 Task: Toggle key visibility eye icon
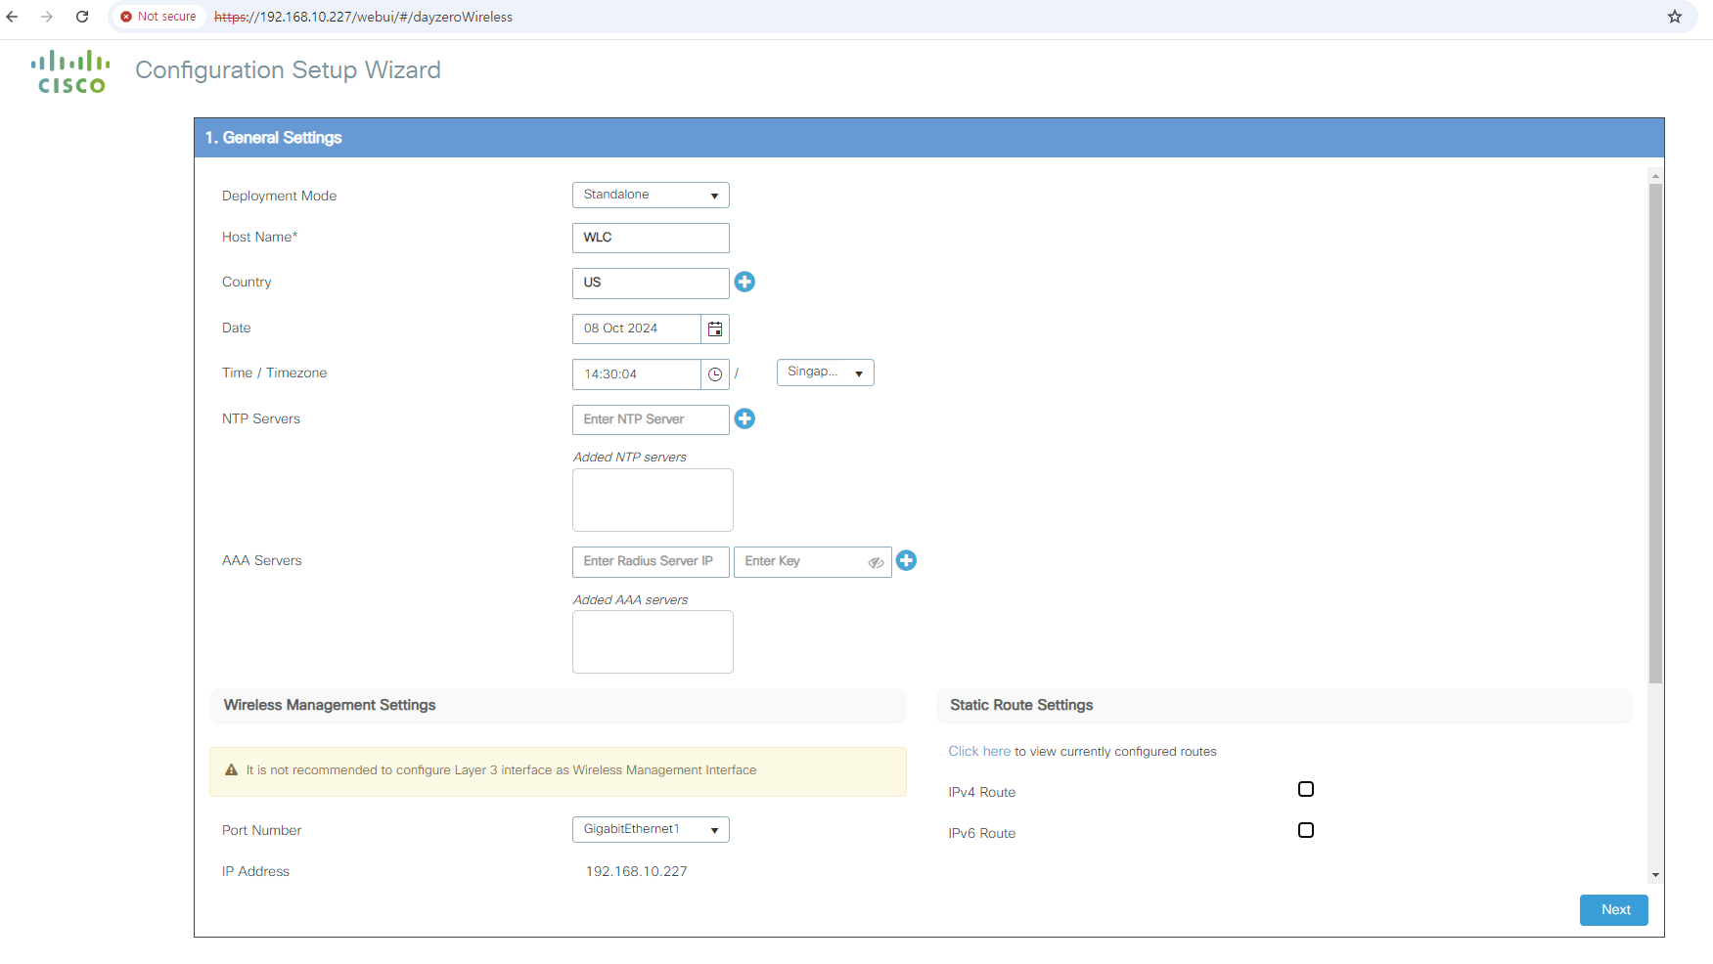point(876,562)
